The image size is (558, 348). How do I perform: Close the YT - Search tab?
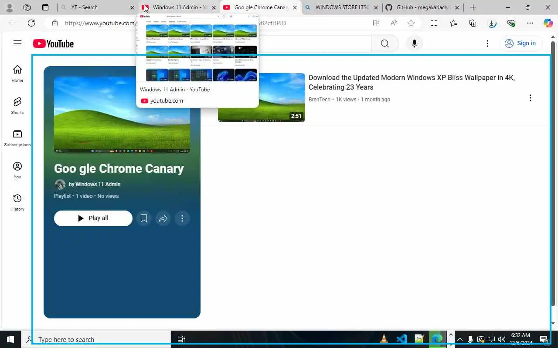(x=133, y=7)
